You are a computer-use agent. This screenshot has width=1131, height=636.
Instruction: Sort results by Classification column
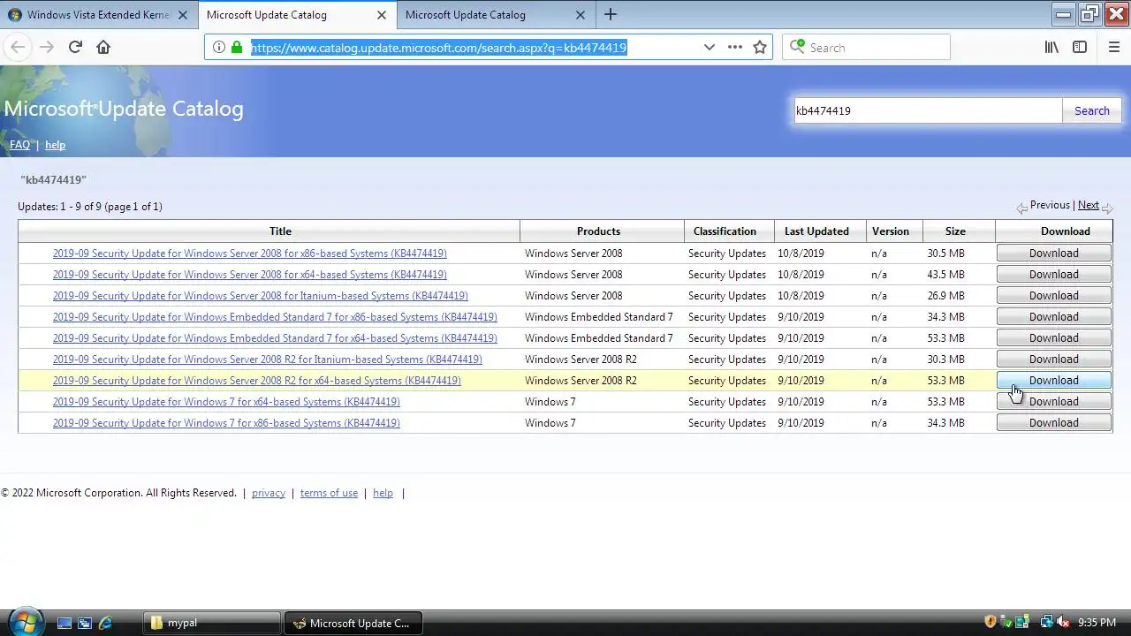point(725,231)
